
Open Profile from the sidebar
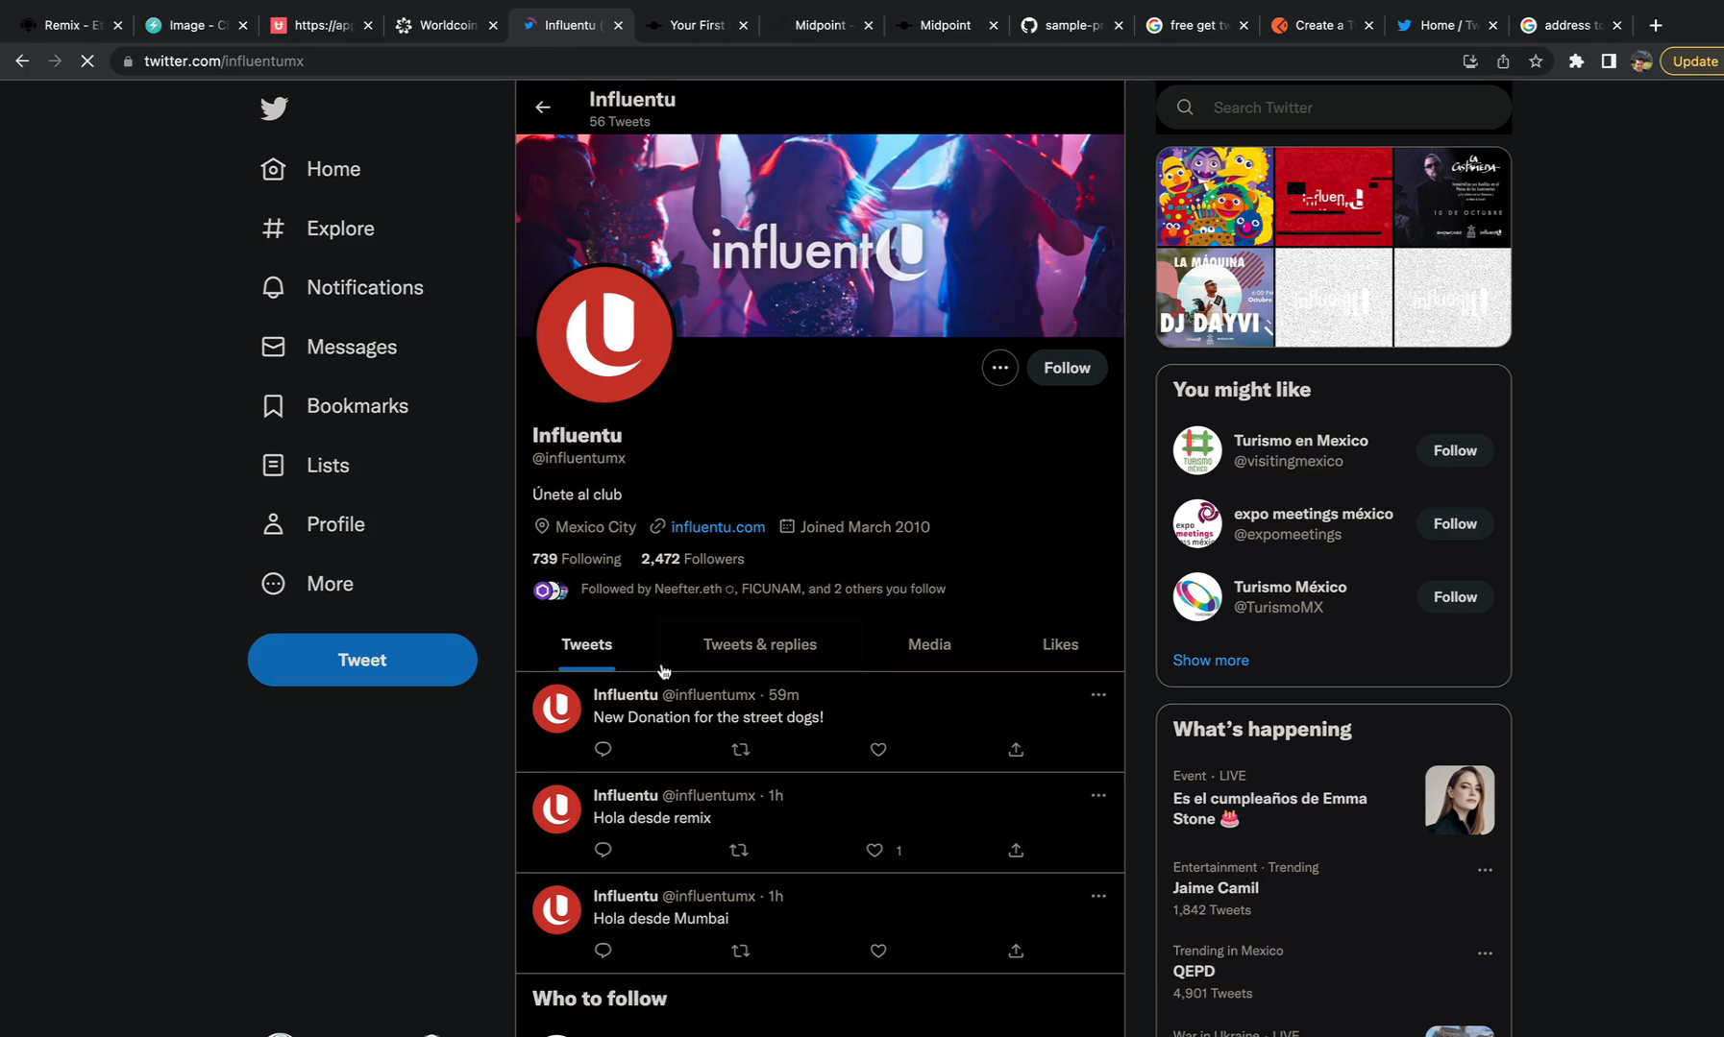pyautogui.click(x=313, y=524)
